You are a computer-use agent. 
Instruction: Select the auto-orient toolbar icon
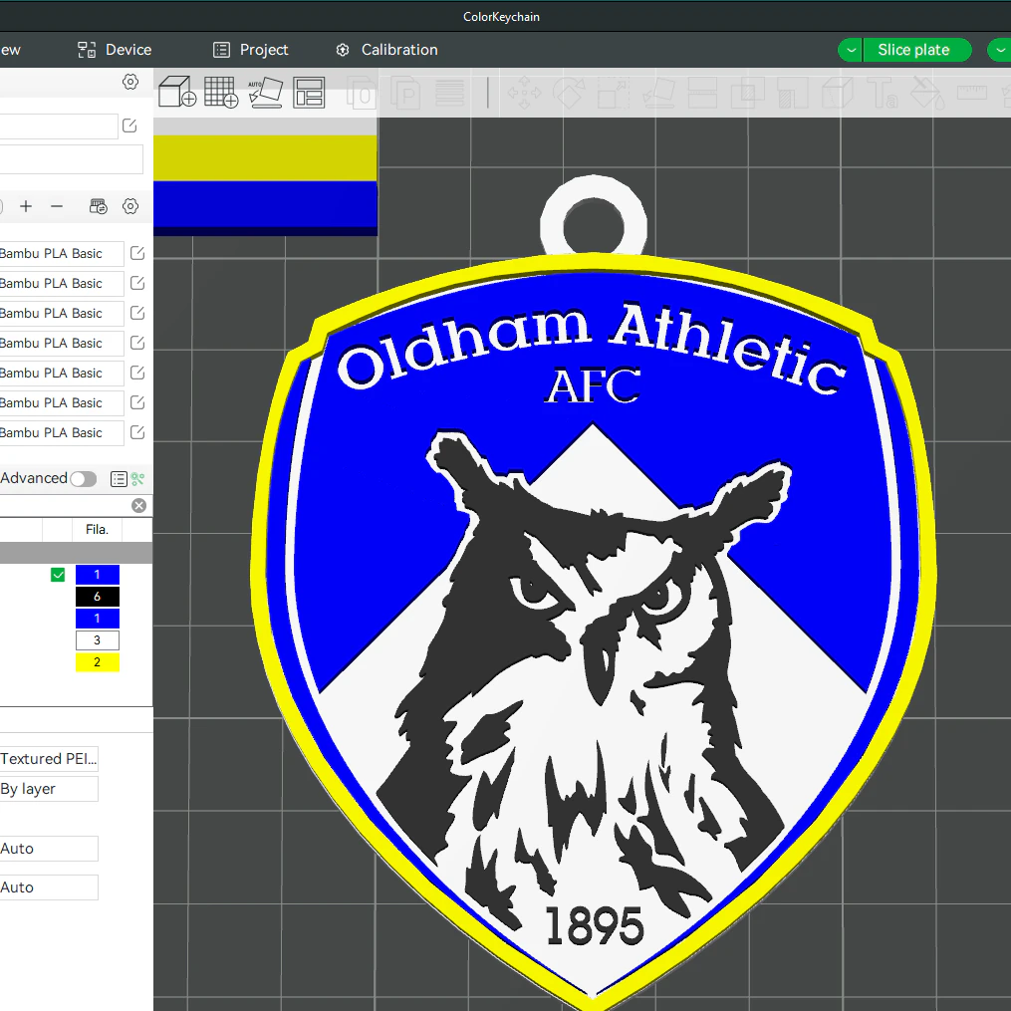(265, 93)
